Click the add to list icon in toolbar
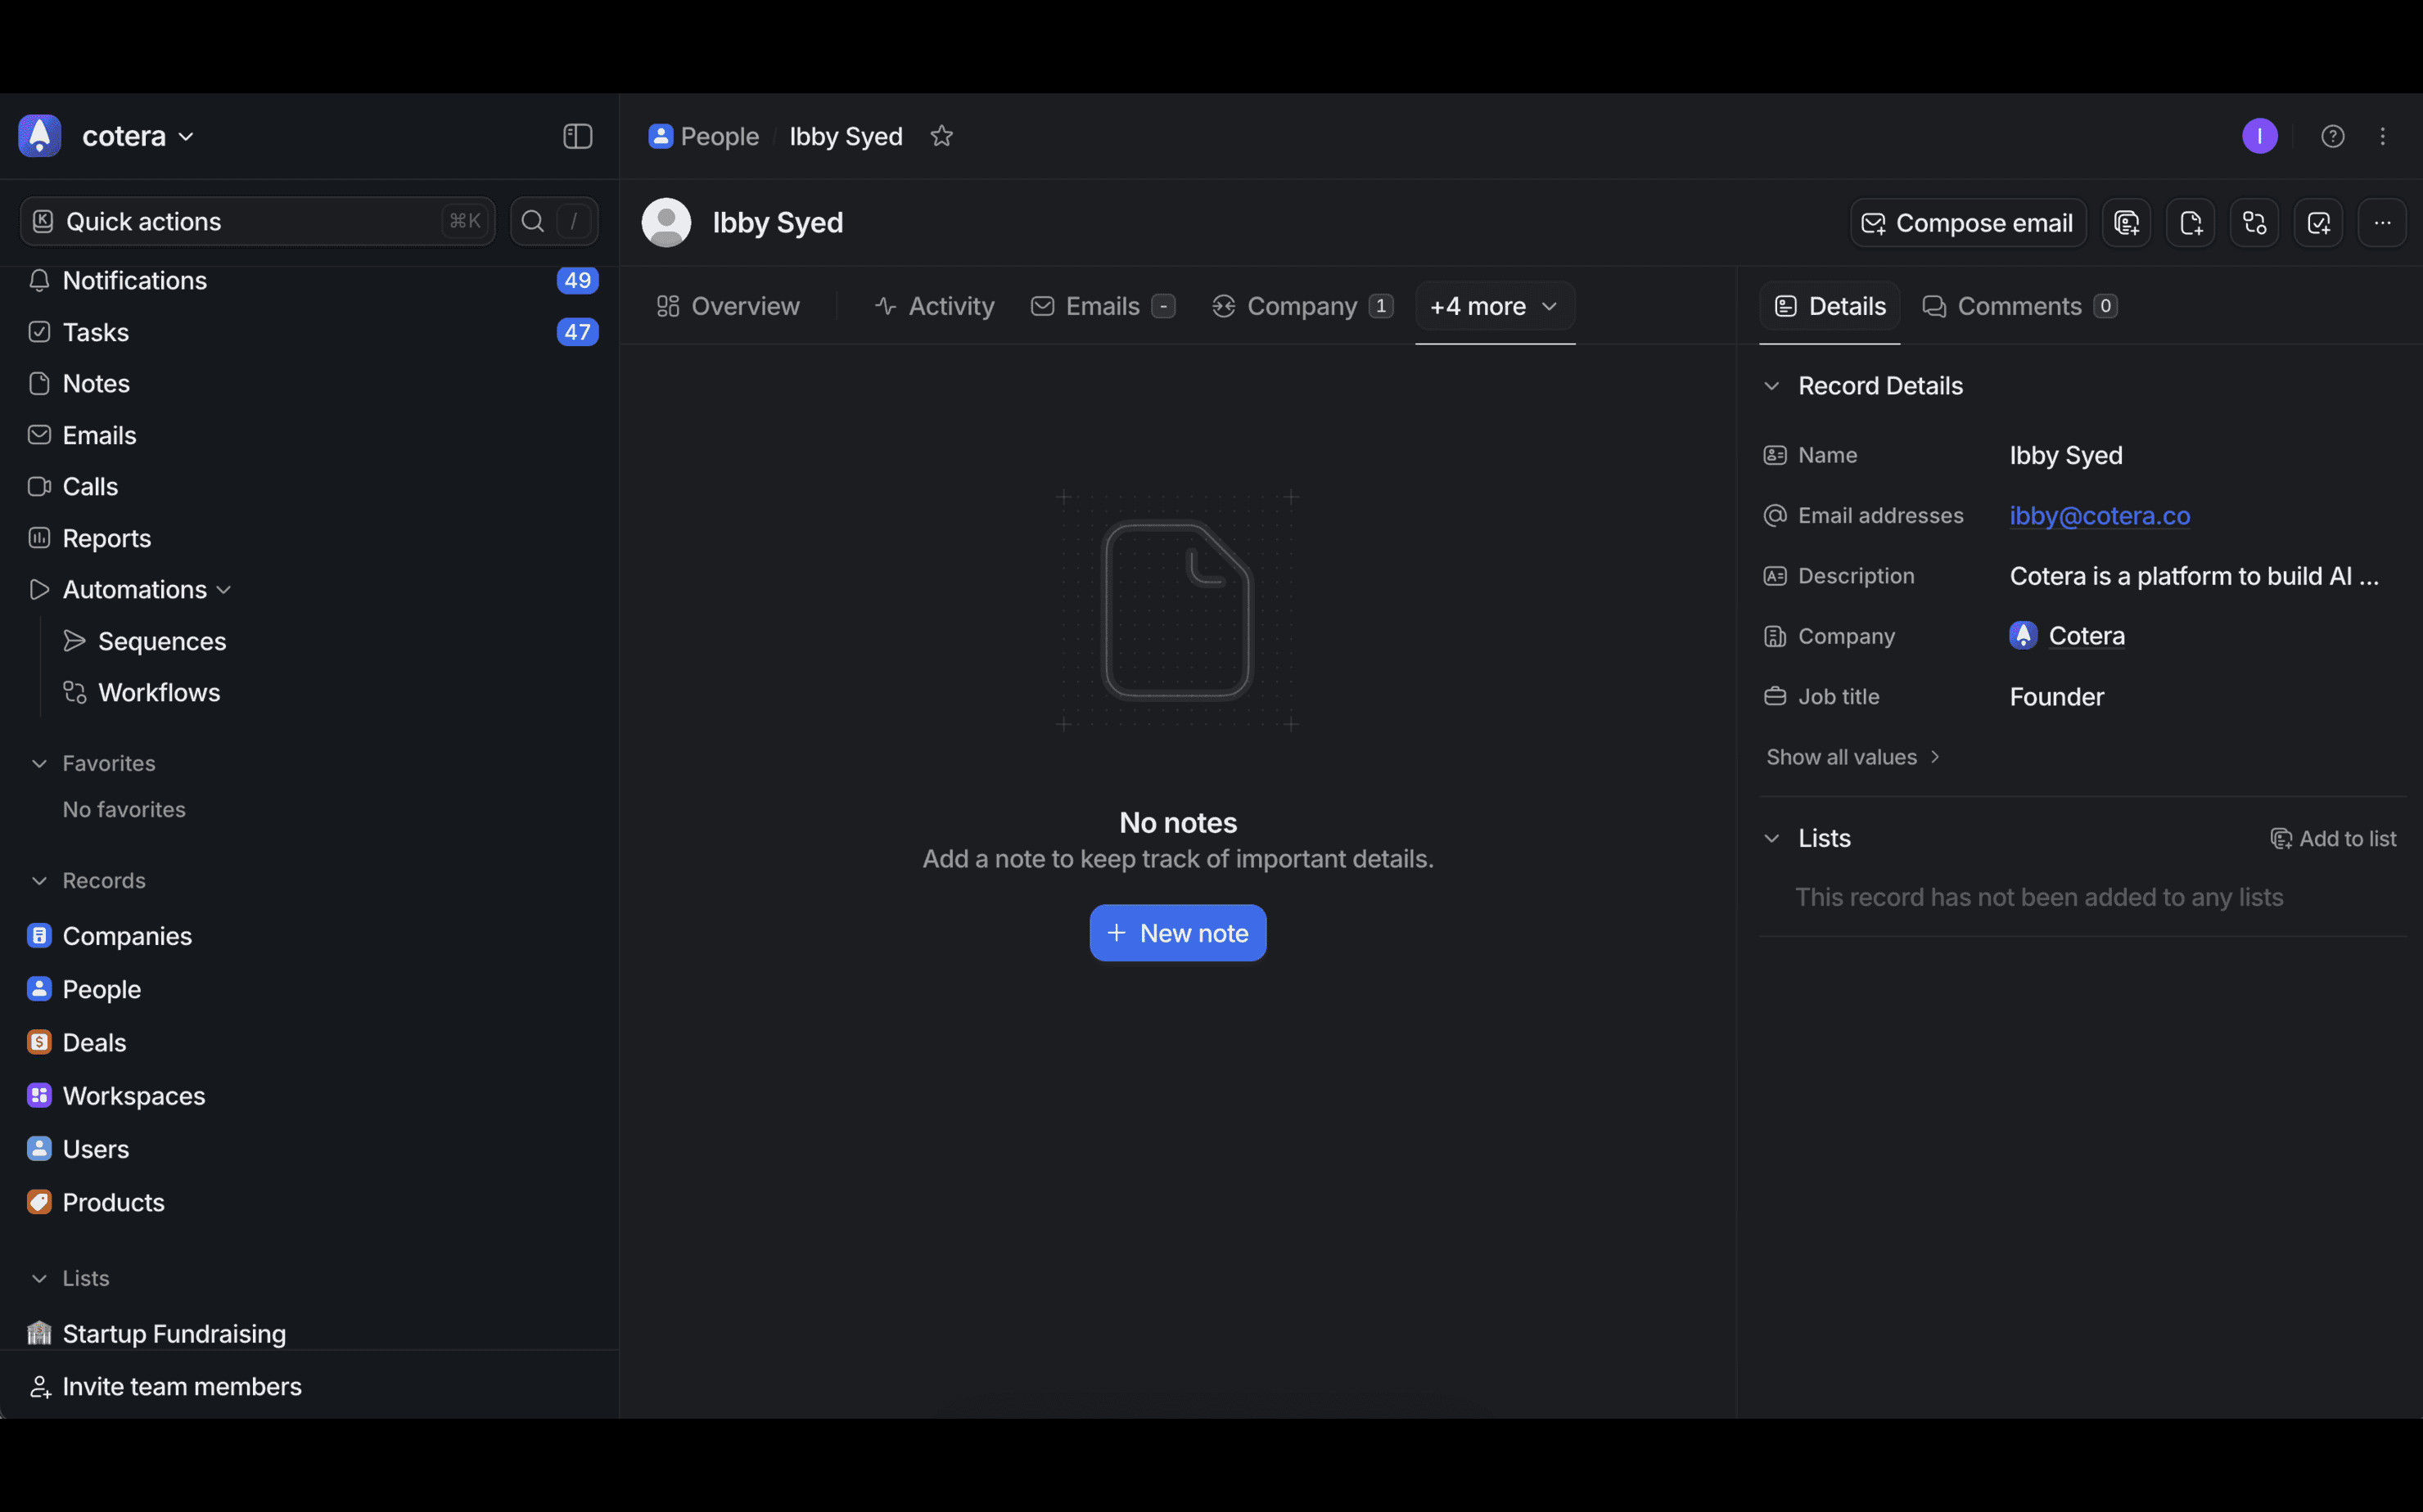Screen dimensions: 2423x1512 [x=2126, y=222]
